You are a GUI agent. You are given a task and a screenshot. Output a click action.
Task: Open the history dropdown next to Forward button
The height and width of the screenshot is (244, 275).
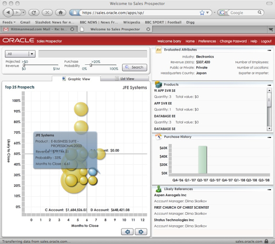click(23, 13)
